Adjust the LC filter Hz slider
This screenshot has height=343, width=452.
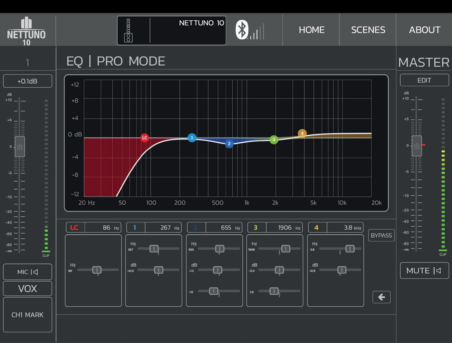pyautogui.click(x=97, y=270)
